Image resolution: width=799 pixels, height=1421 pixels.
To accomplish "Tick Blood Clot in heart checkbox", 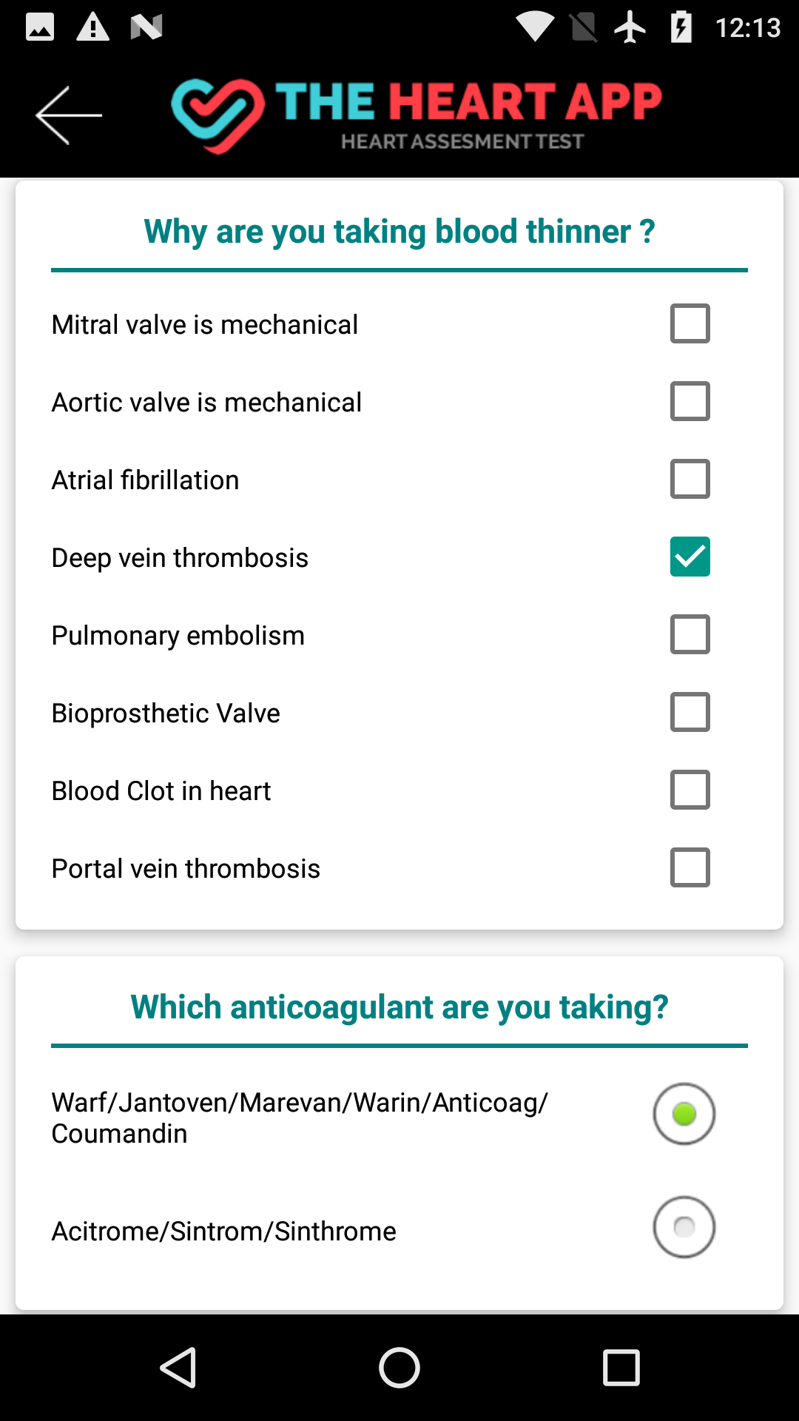I will (x=690, y=790).
